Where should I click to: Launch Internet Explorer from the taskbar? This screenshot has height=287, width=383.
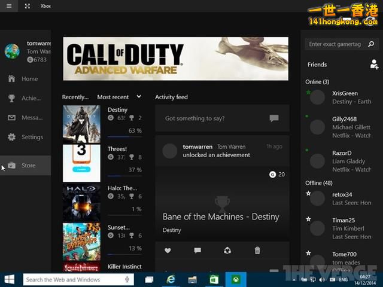171,279
